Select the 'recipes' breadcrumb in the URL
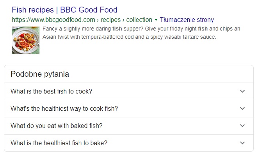Image resolution: width=258 pixels, height=153 pixels. tap(110, 20)
